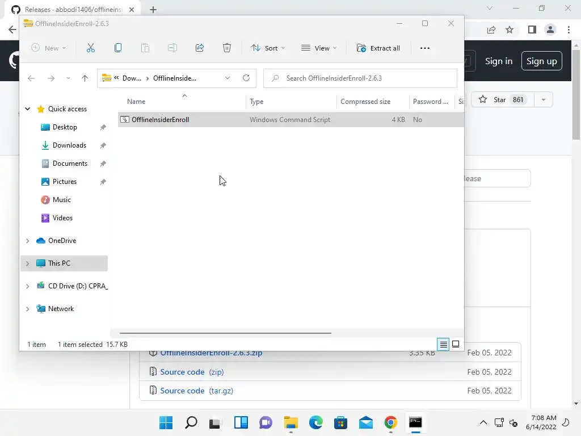Open Music in Quick access

coord(61,200)
